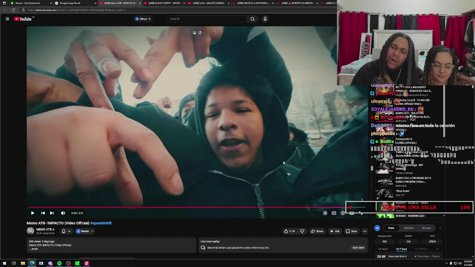This screenshot has width=475, height=267.
Task: Share the video
Action: click(317, 231)
